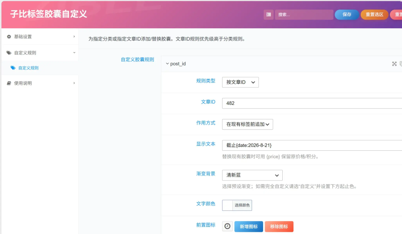The width and height of the screenshot is (402, 234).
Task: Select the 自定义规则 submenu item
Action: click(40, 68)
